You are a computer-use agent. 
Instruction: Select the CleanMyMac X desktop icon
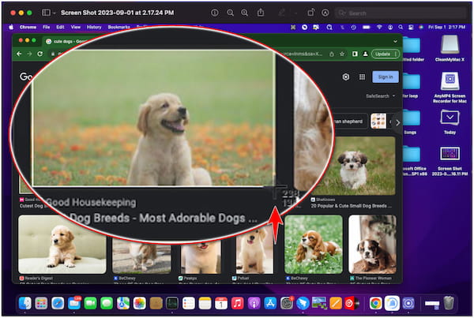[450, 48]
